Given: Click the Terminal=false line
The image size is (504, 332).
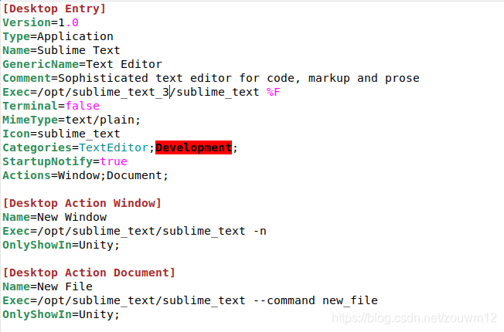Looking at the screenshot, I should pyautogui.click(x=51, y=106).
